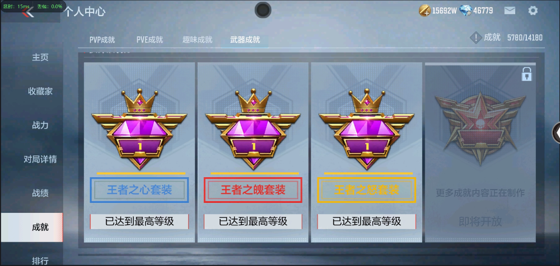Tap the diamond currency icon

466,11
